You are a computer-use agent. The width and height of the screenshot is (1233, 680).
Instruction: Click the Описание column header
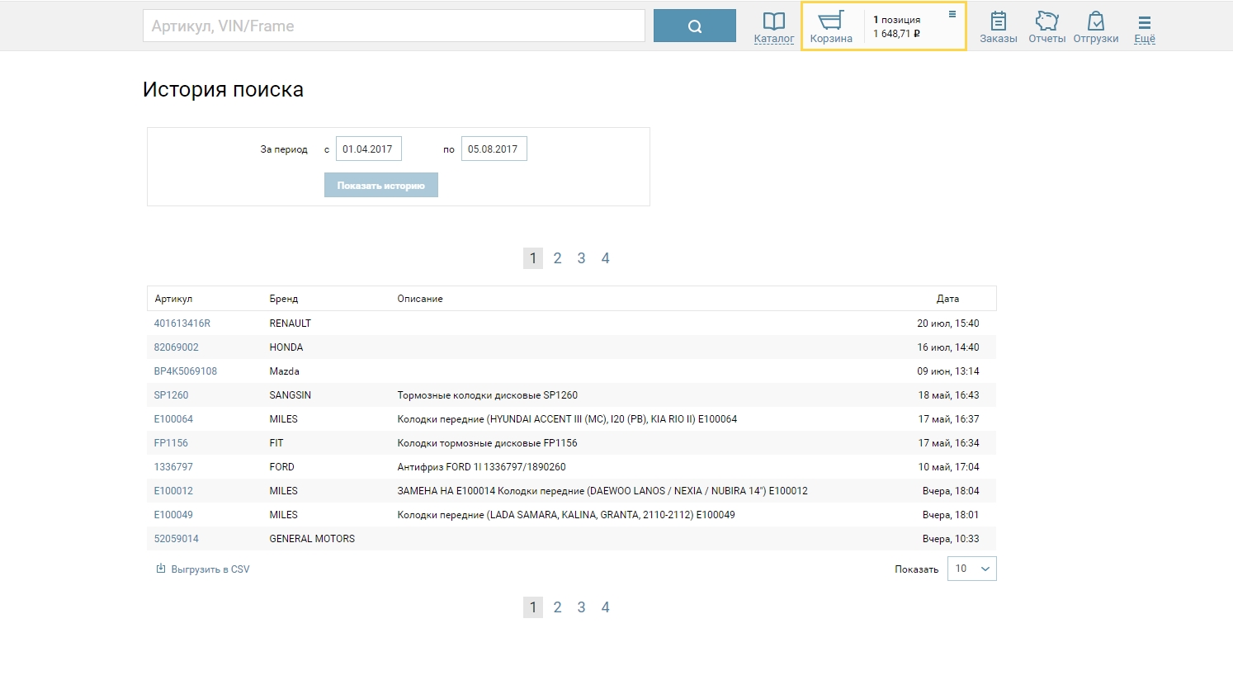420,299
